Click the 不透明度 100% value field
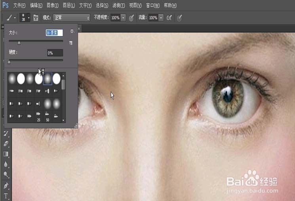295x201 pixels. [115, 18]
